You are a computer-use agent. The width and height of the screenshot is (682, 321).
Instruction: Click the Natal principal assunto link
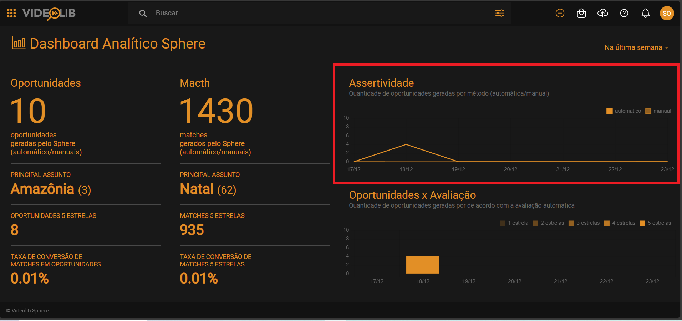pyautogui.click(x=197, y=189)
